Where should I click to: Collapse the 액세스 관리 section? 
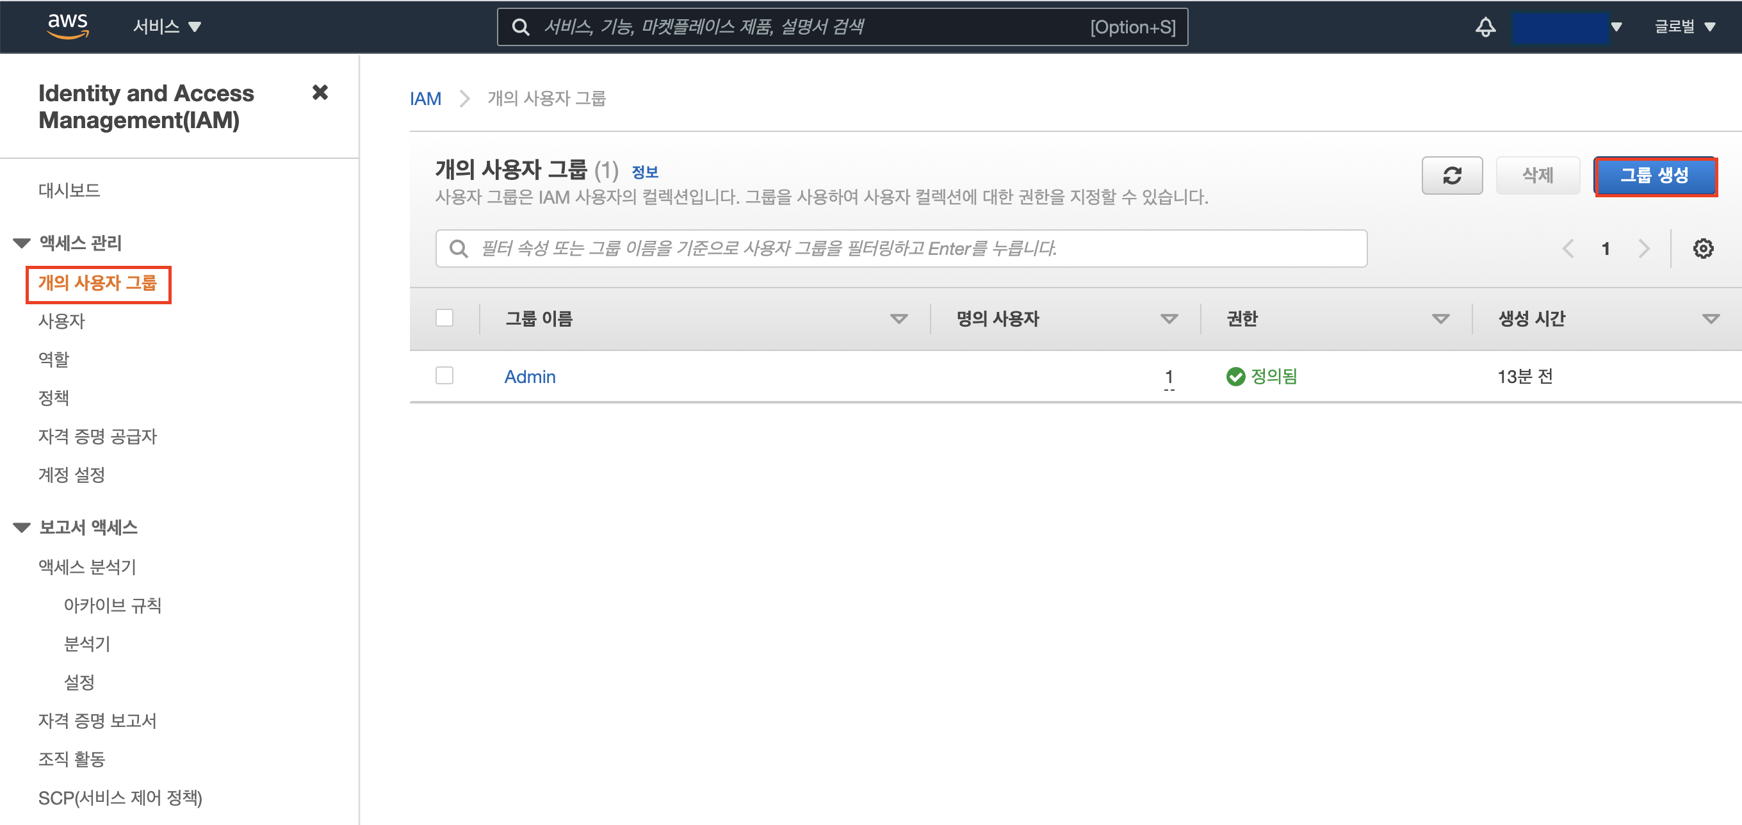tap(22, 243)
